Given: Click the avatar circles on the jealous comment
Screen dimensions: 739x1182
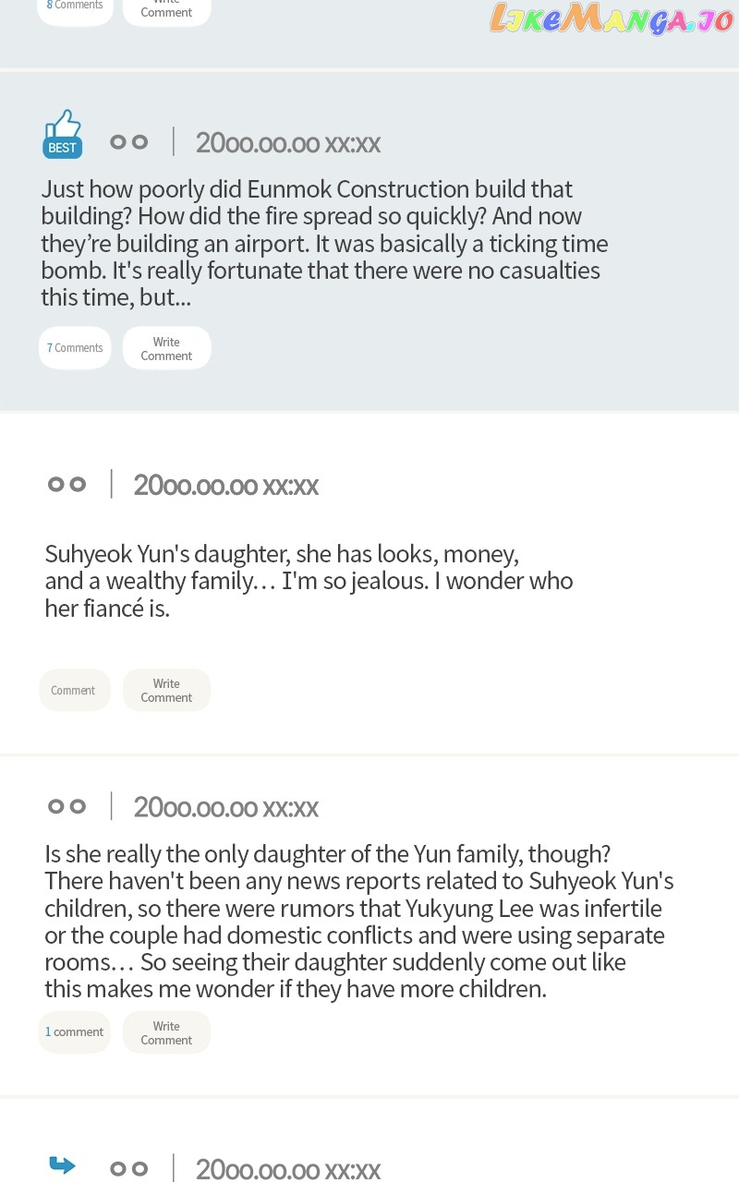Looking at the screenshot, I should pos(67,484).
